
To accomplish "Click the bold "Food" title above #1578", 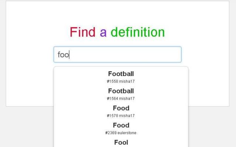I will 121,108.
